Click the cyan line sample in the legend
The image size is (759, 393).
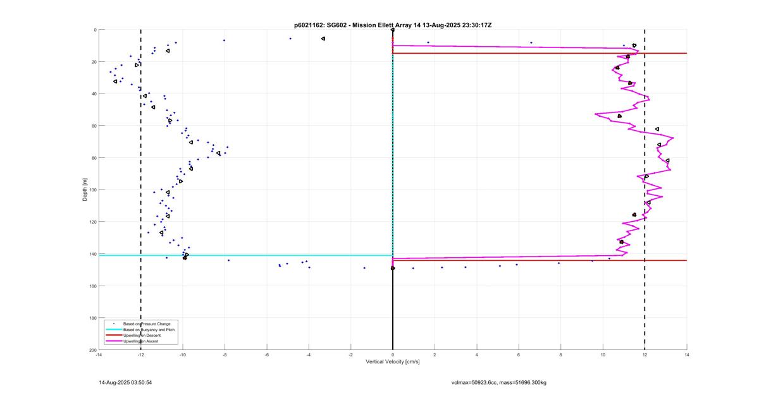113,330
